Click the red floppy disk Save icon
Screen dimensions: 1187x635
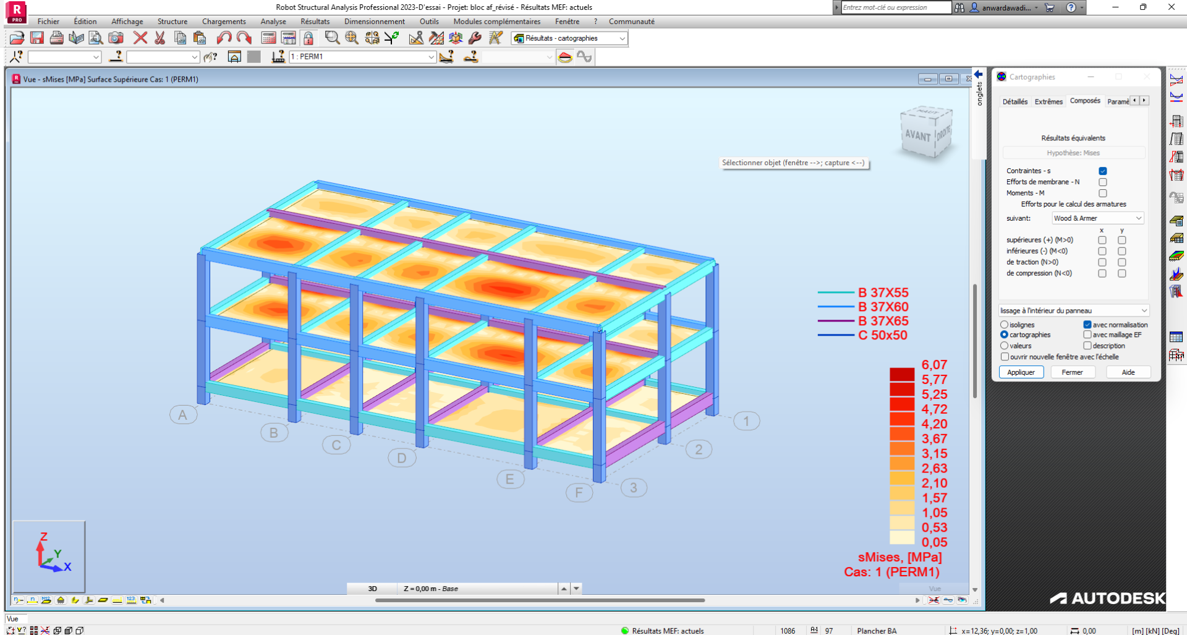(37, 38)
